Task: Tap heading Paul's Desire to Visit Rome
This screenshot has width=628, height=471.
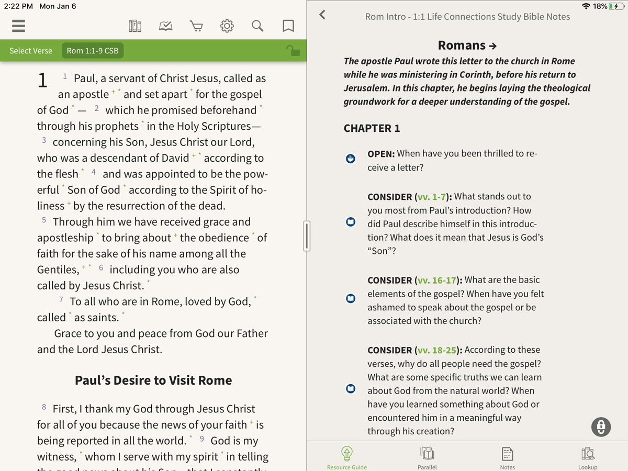Action: coord(153,380)
